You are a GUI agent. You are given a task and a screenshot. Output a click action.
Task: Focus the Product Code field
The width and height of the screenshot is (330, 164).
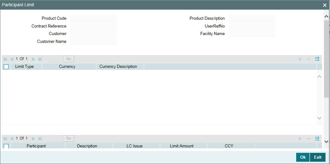[93, 18]
